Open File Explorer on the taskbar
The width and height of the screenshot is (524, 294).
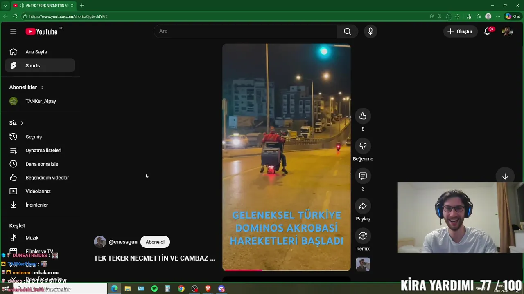pyautogui.click(x=128, y=289)
